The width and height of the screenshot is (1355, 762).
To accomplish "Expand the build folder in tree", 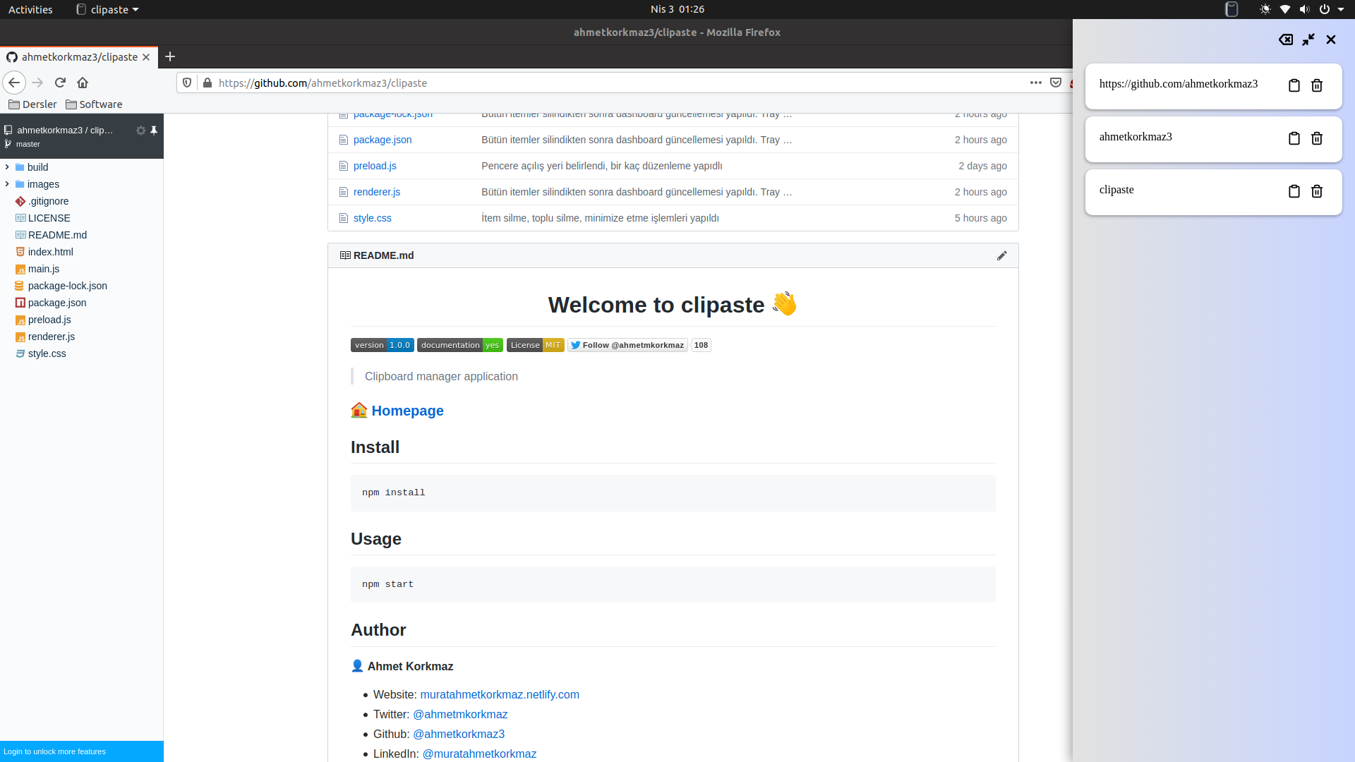I will 7,167.
